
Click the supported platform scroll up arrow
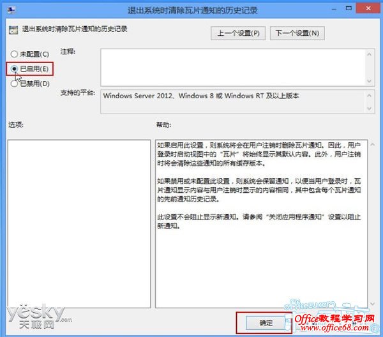[370, 96]
